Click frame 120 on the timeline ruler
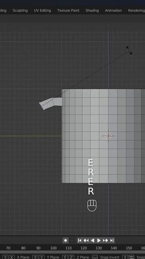 pyautogui.click(x=83, y=248)
